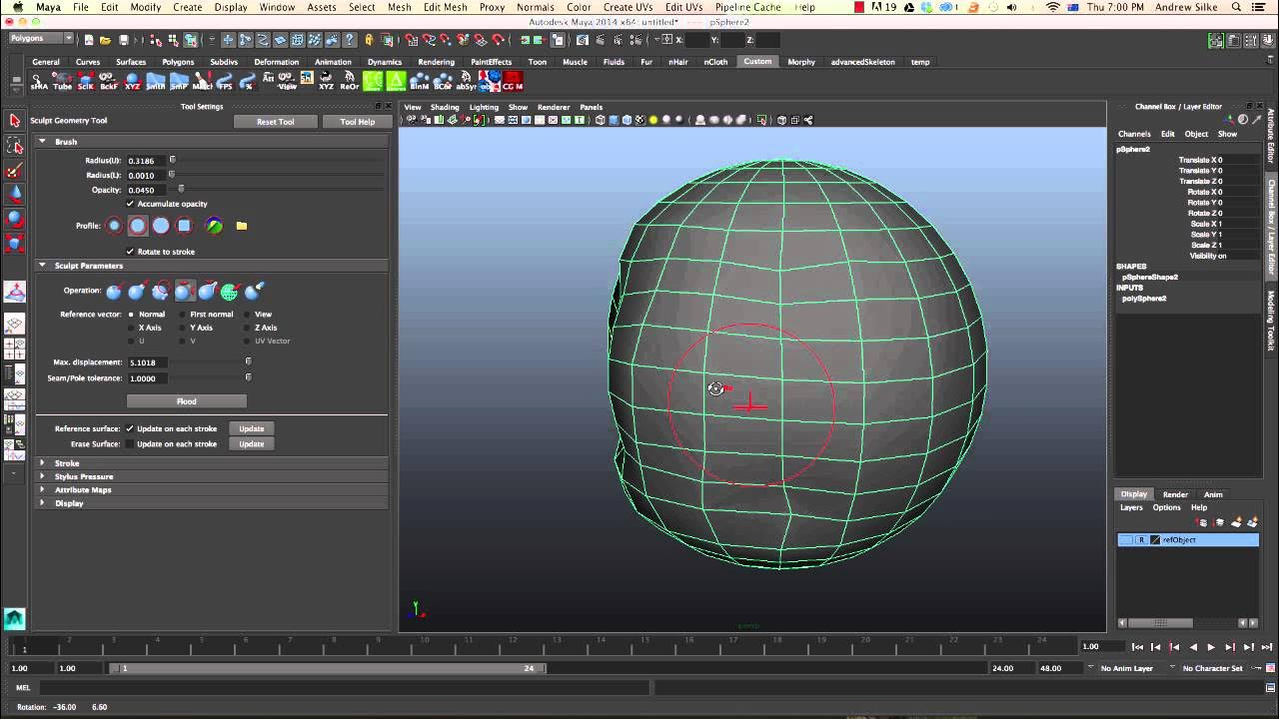Click the New Scene icon
Screen dimensions: 1279x719
[89, 40]
